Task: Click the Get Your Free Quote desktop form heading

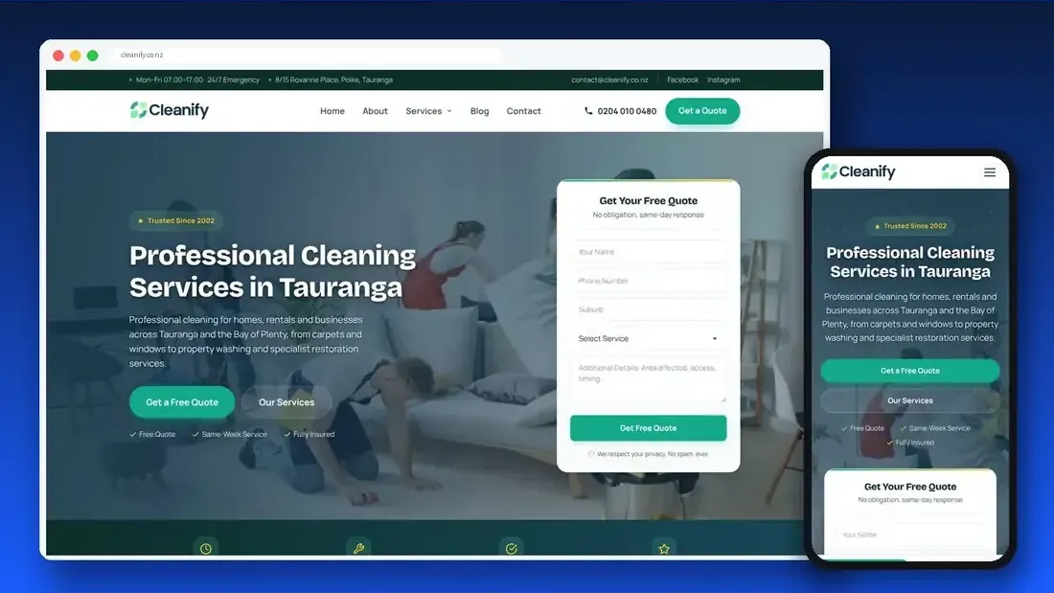Action: pyautogui.click(x=648, y=200)
